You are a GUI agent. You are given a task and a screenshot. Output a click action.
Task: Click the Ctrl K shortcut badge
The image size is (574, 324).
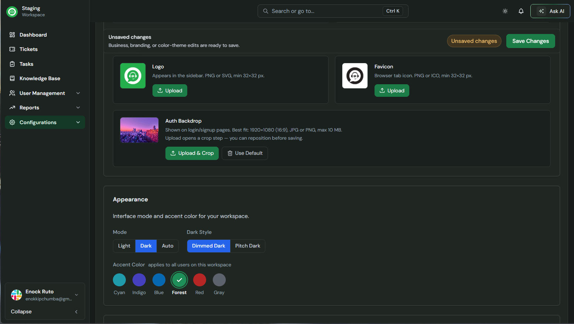[393, 11]
